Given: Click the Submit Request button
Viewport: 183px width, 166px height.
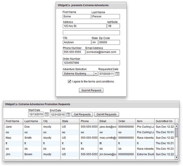Looking at the screenshot, I should coord(91,90).
